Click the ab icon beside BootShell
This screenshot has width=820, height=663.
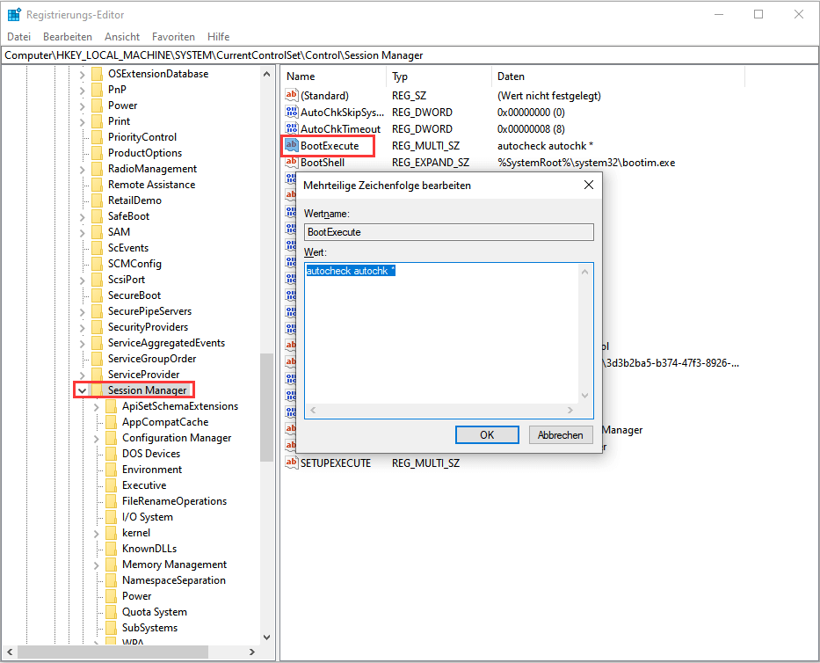tap(291, 162)
